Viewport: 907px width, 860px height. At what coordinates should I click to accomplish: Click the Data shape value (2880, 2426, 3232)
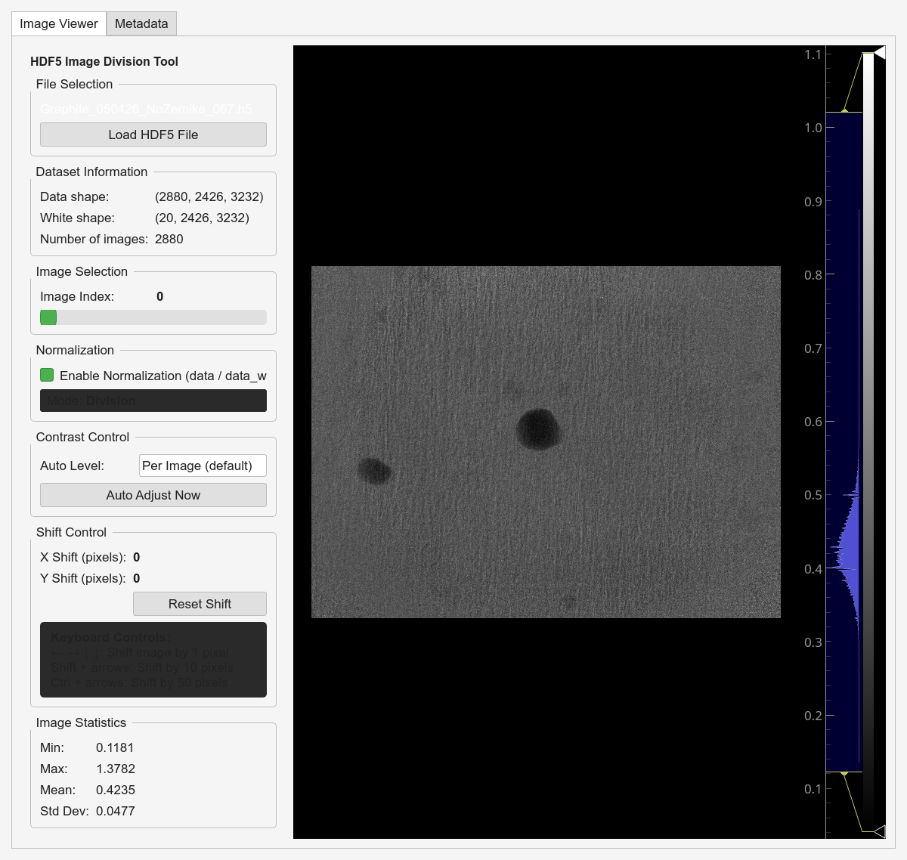pyautogui.click(x=209, y=196)
